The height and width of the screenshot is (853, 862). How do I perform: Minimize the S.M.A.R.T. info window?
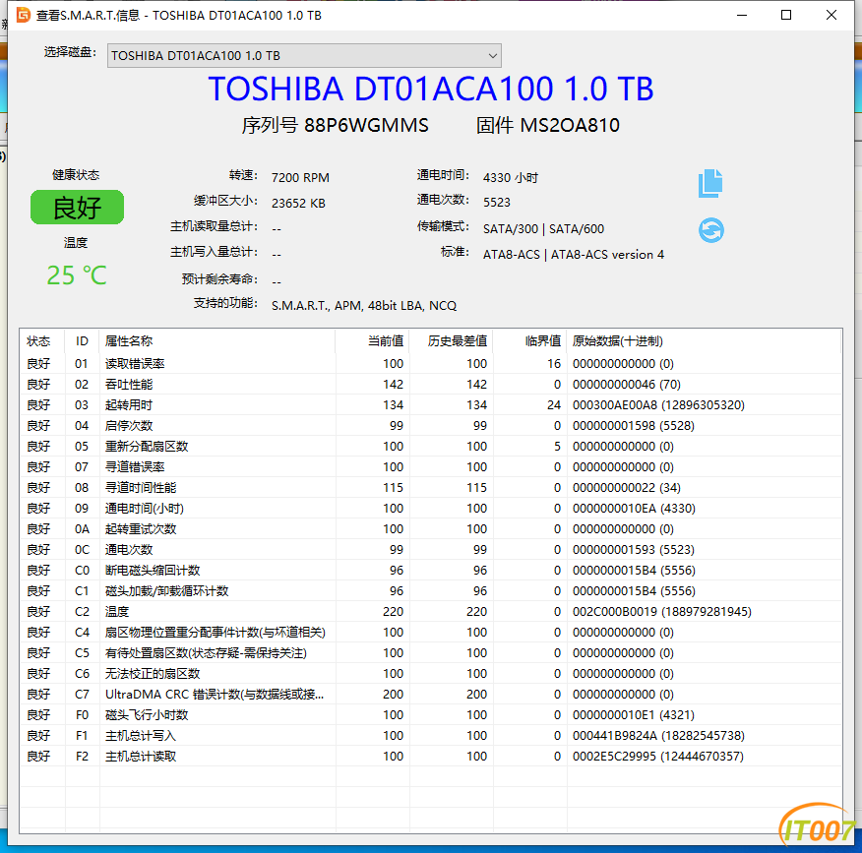[x=742, y=15]
